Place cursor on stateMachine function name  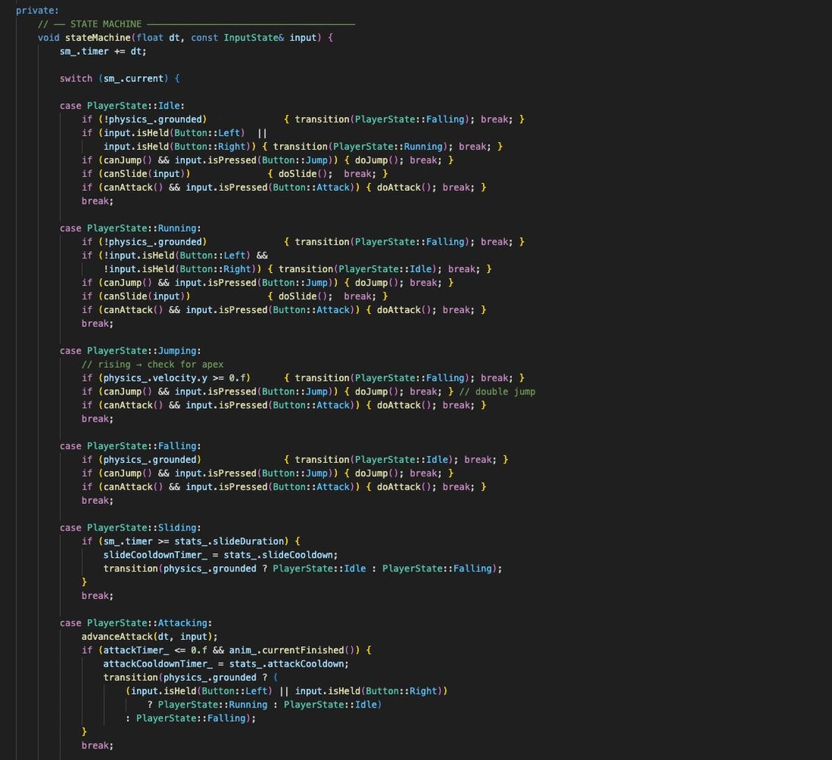pos(95,38)
